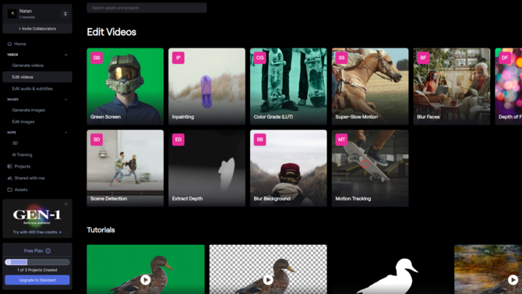Open the Color Grade (LUT) tile

click(288, 87)
